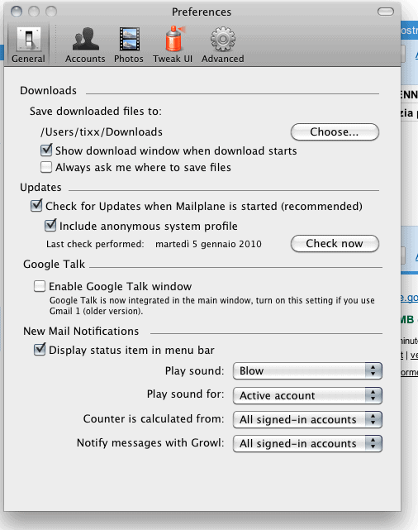Close the Preferences window

click(x=17, y=12)
